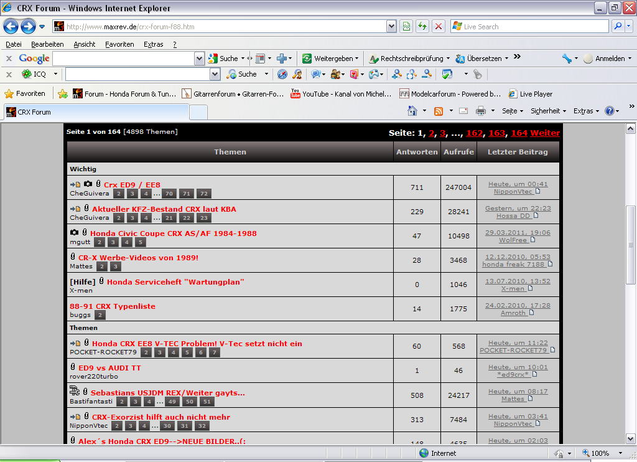Open the Seite command bar dropdown

[513, 111]
